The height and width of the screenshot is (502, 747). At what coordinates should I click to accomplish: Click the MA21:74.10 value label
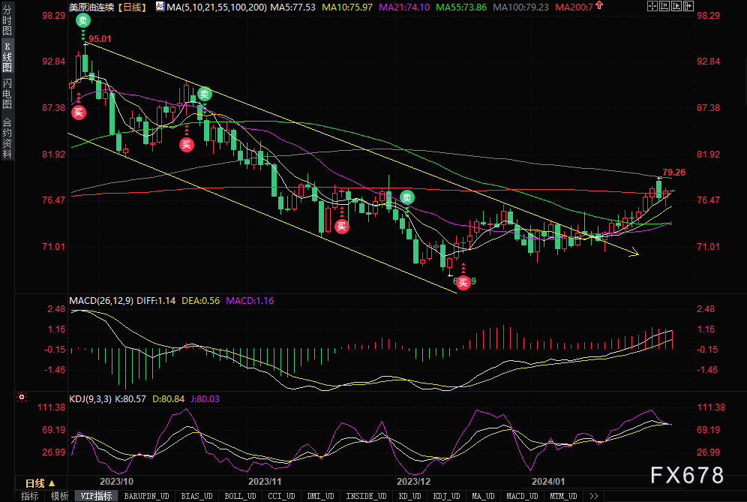pos(404,8)
